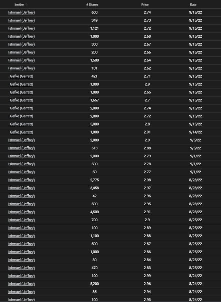Screen dimensions: 221x302
Task: Open Ishmael (Jeffrey) link in 513 shares row
Action: pyautogui.click(x=21, y=148)
